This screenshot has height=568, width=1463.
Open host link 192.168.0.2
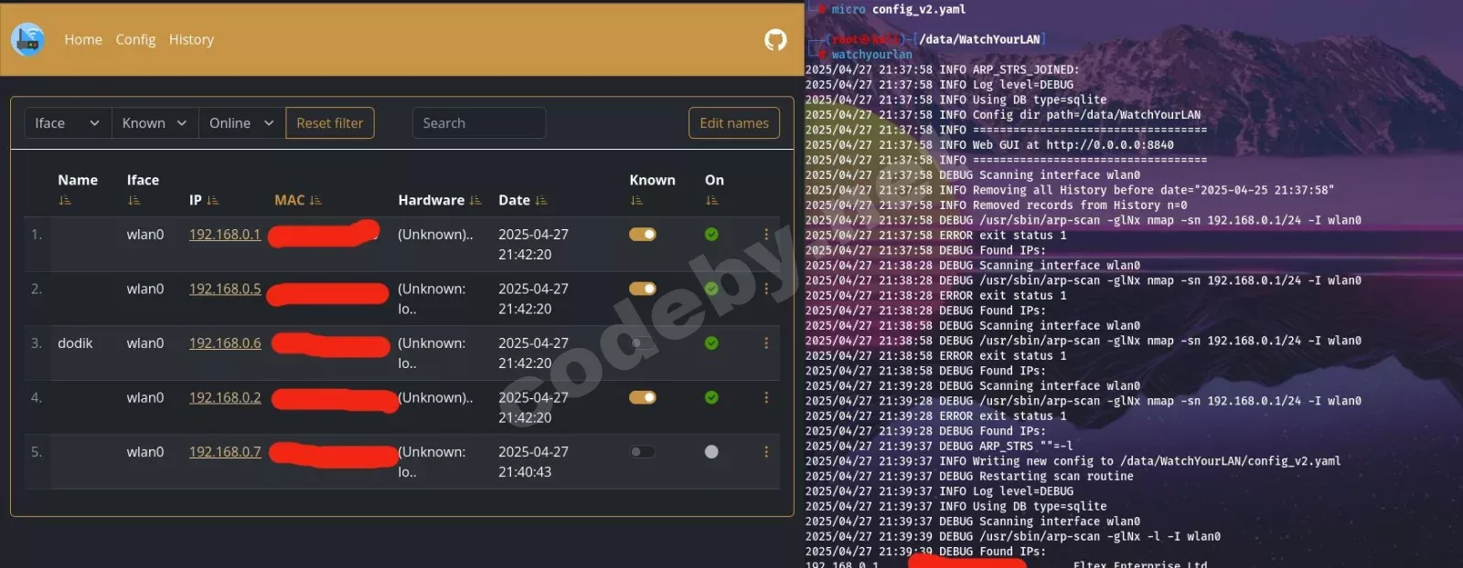click(225, 397)
